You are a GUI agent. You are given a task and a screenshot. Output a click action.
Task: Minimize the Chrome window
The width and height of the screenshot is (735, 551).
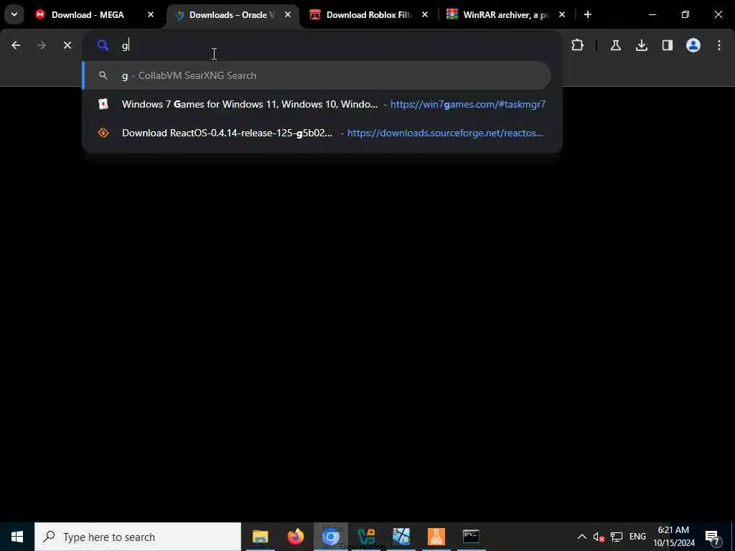coord(652,15)
